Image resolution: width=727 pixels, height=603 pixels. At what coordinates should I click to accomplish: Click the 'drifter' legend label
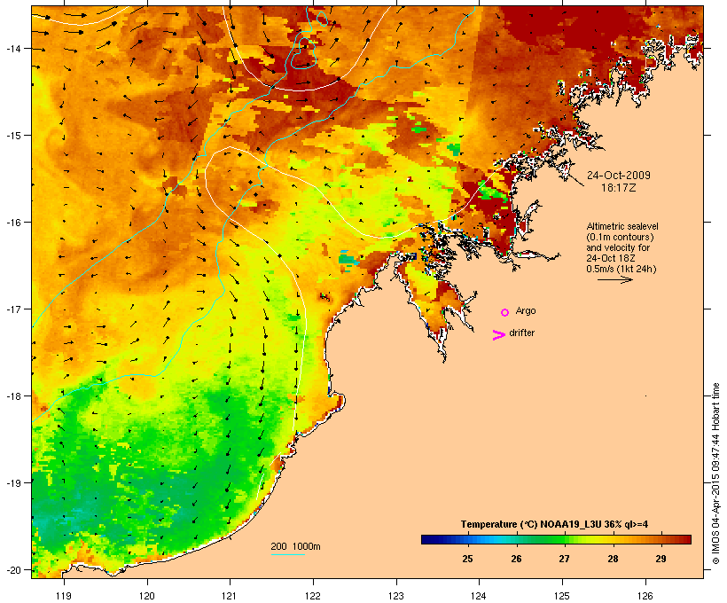coord(521,333)
